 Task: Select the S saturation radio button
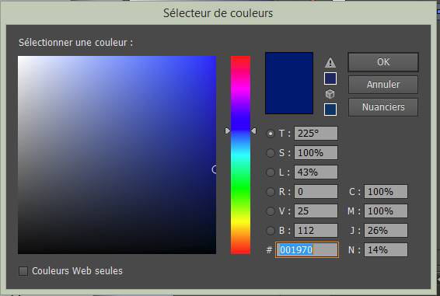271,153
